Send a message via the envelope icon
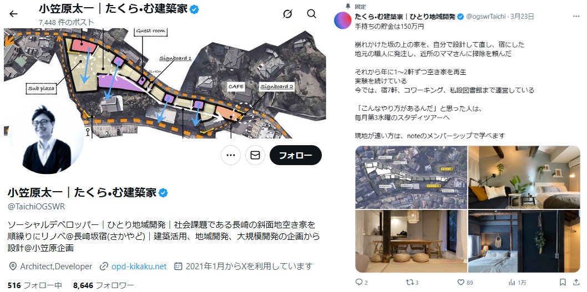 tap(255, 155)
